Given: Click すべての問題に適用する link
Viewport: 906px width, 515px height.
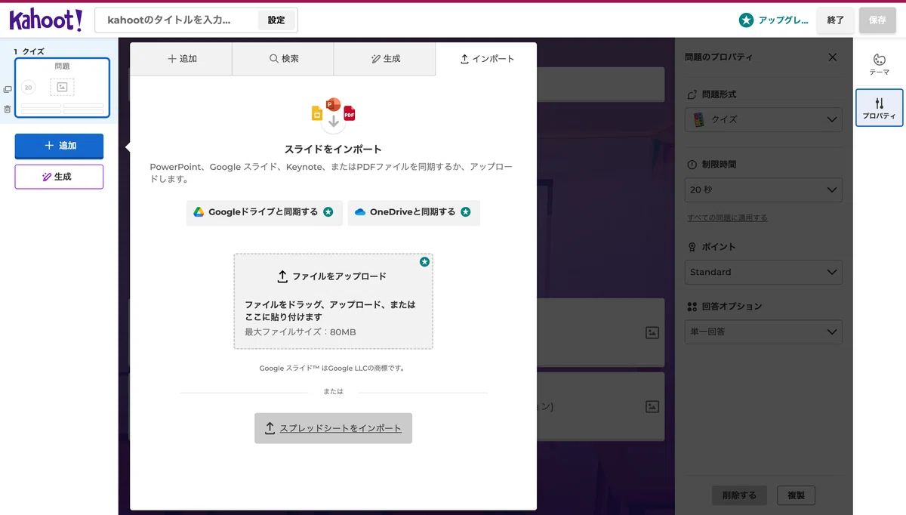Looking at the screenshot, I should coord(727,217).
